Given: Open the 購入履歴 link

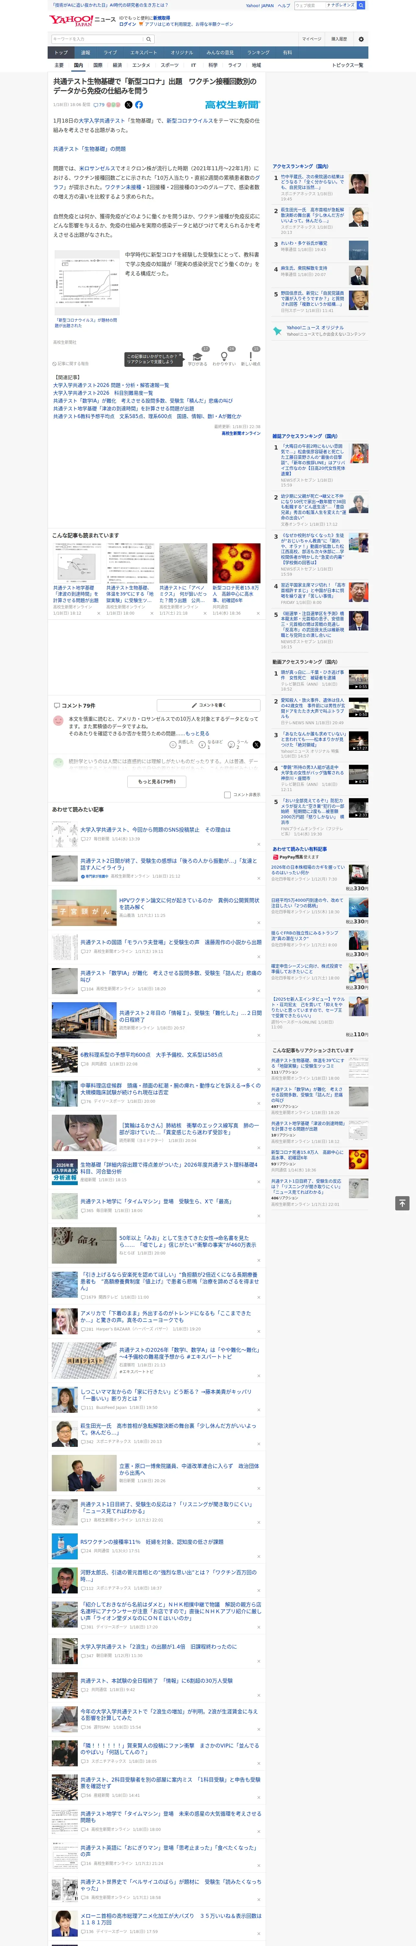Looking at the screenshot, I should tap(339, 39).
